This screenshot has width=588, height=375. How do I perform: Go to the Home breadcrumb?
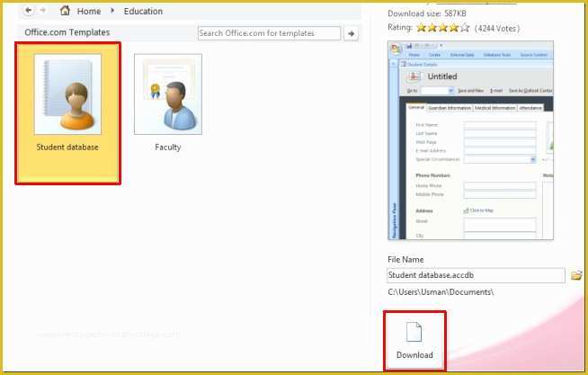[x=89, y=12]
